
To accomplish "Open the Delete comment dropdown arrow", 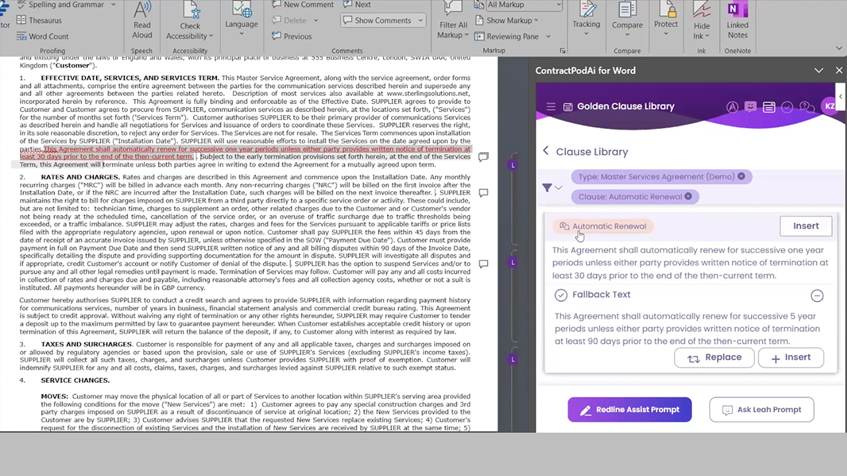I will (315, 20).
